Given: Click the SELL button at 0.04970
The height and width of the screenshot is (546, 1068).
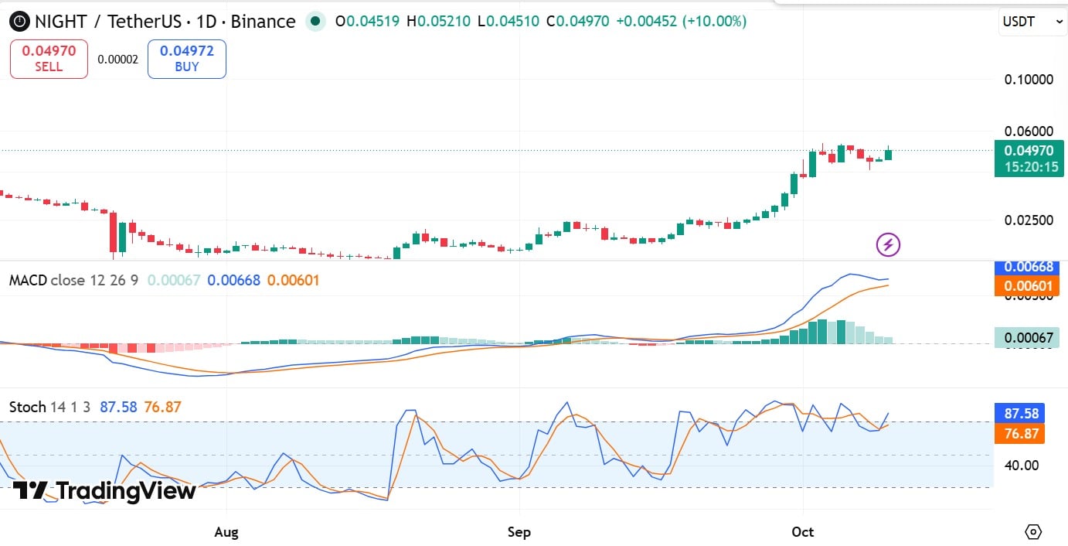Looking at the screenshot, I should click(49, 60).
